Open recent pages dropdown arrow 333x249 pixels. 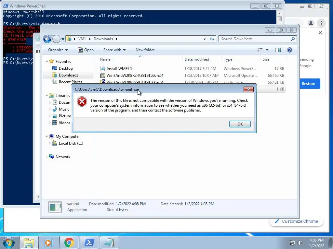point(63,39)
